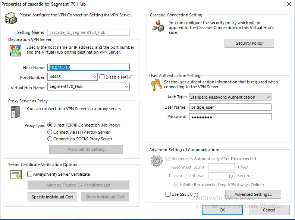Enable the Disable NAT-T checkbox
The height and width of the screenshot is (220, 295).
(102, 77)
